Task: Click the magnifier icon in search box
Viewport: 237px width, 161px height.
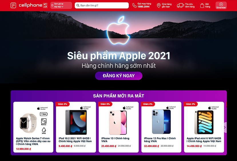Action: (x=78, y=5)
